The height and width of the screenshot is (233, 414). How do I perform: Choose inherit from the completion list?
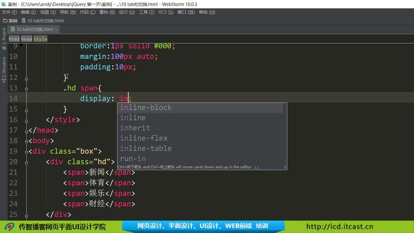pyautogui.click(x=200, y=128)
